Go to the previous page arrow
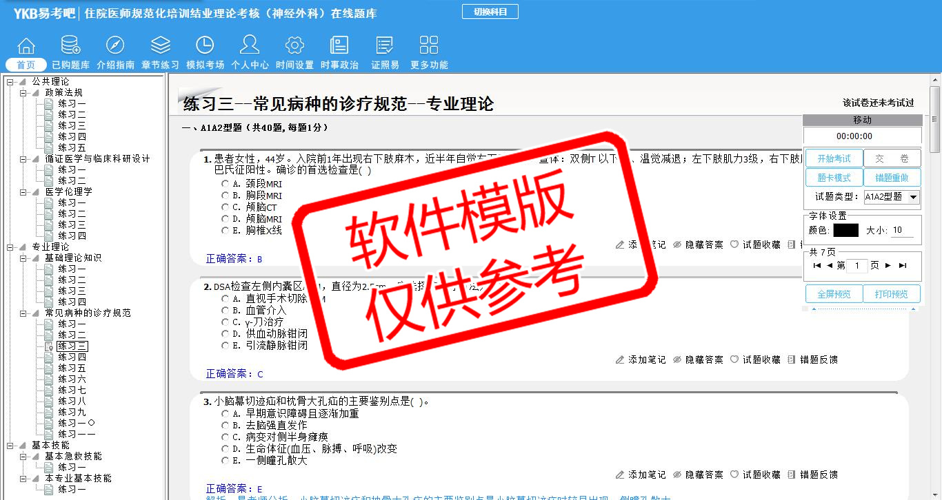 coord(830,265)
